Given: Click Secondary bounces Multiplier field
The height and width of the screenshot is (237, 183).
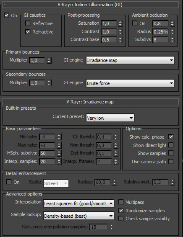Looking at the screenshot, I should pos(37,83).
